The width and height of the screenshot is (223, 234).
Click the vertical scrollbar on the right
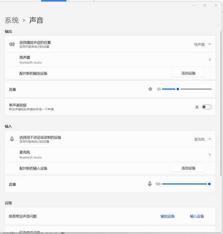[x=221, y=104]
